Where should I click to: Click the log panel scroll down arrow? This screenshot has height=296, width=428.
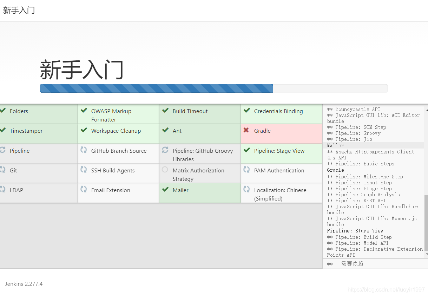click(x=426, y=254)
